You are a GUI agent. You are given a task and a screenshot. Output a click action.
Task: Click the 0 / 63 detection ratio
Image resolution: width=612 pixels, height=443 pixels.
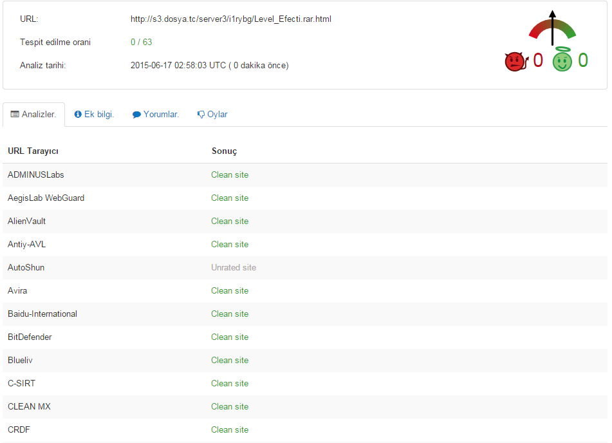click(x=142, y=42)
